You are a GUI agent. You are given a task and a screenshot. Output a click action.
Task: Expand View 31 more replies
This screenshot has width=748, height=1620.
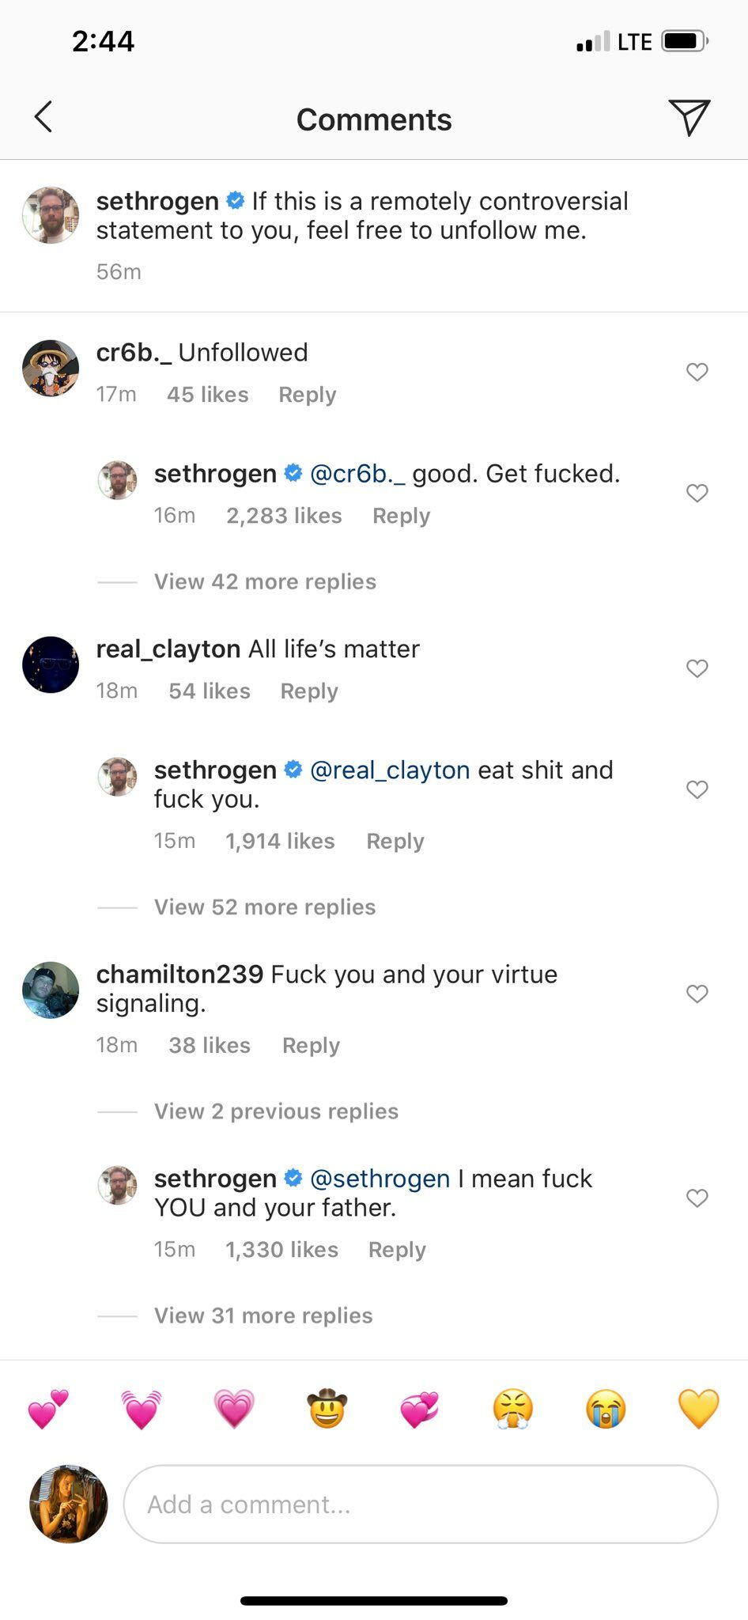(263, 1315)
